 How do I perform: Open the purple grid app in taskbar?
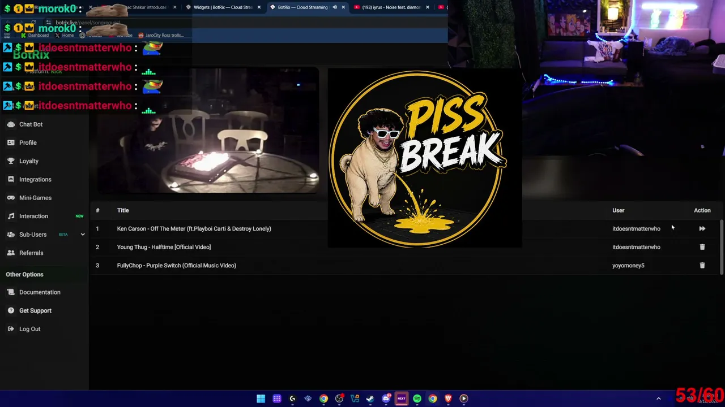click(276, 399)
